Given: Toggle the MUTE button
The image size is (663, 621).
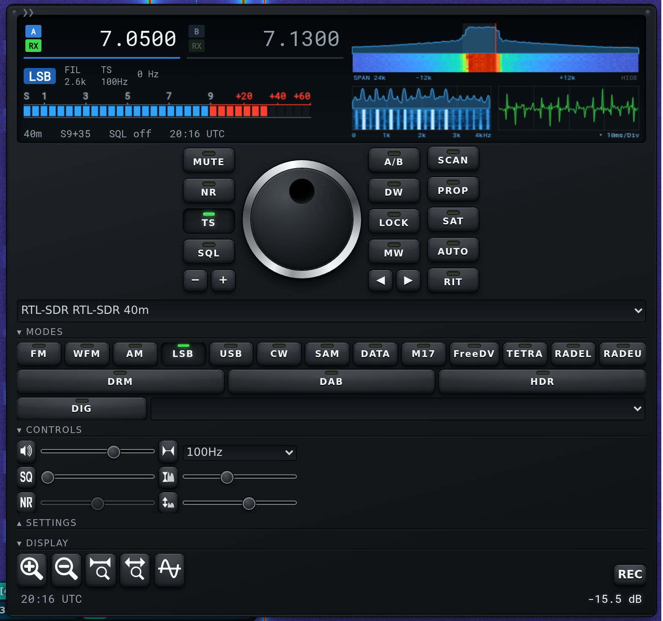Looking at the screenshot, I should pos(209,160).
